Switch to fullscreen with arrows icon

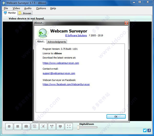pos(69,126)
